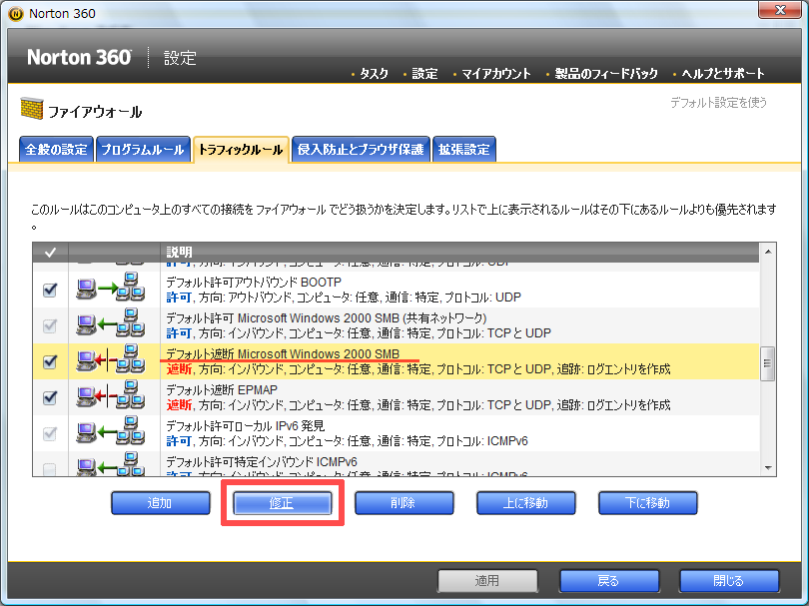Switch to the プログラムルール tab
Image resolution: width=809 pixels, height=606 pixels.
tap(141, 150)
